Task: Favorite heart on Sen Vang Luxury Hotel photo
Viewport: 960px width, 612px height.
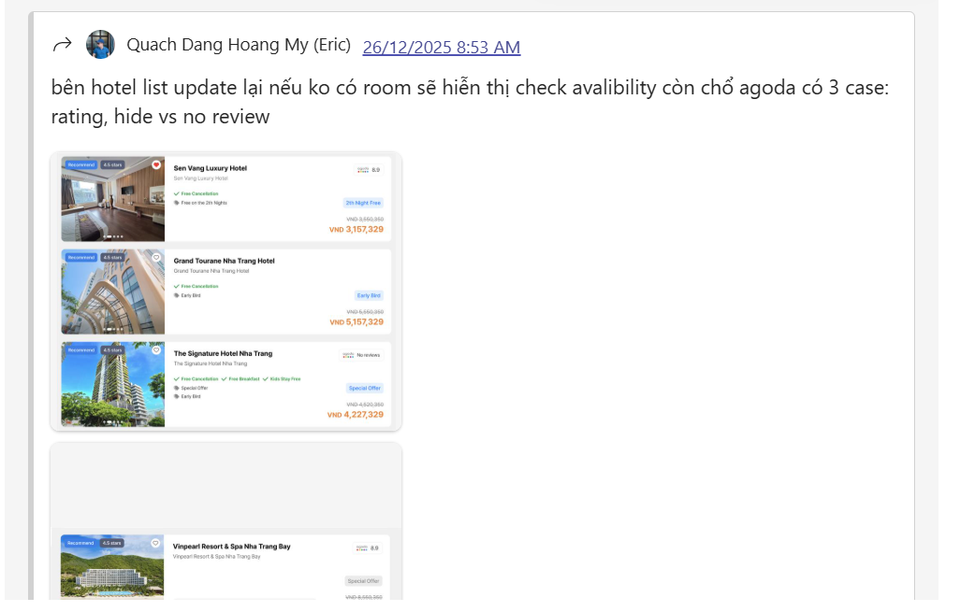Action: pos(156,164)
